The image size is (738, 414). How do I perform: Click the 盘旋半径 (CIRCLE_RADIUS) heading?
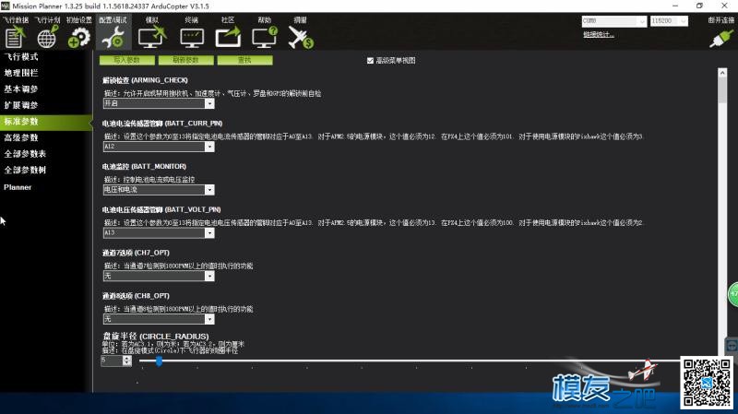pyautogui.click(x=156, y=337)
